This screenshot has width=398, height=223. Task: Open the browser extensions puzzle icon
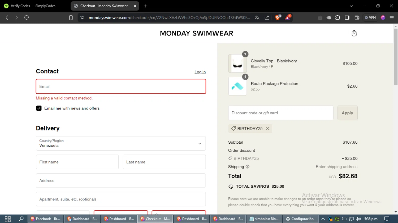[x=338, y=18]
